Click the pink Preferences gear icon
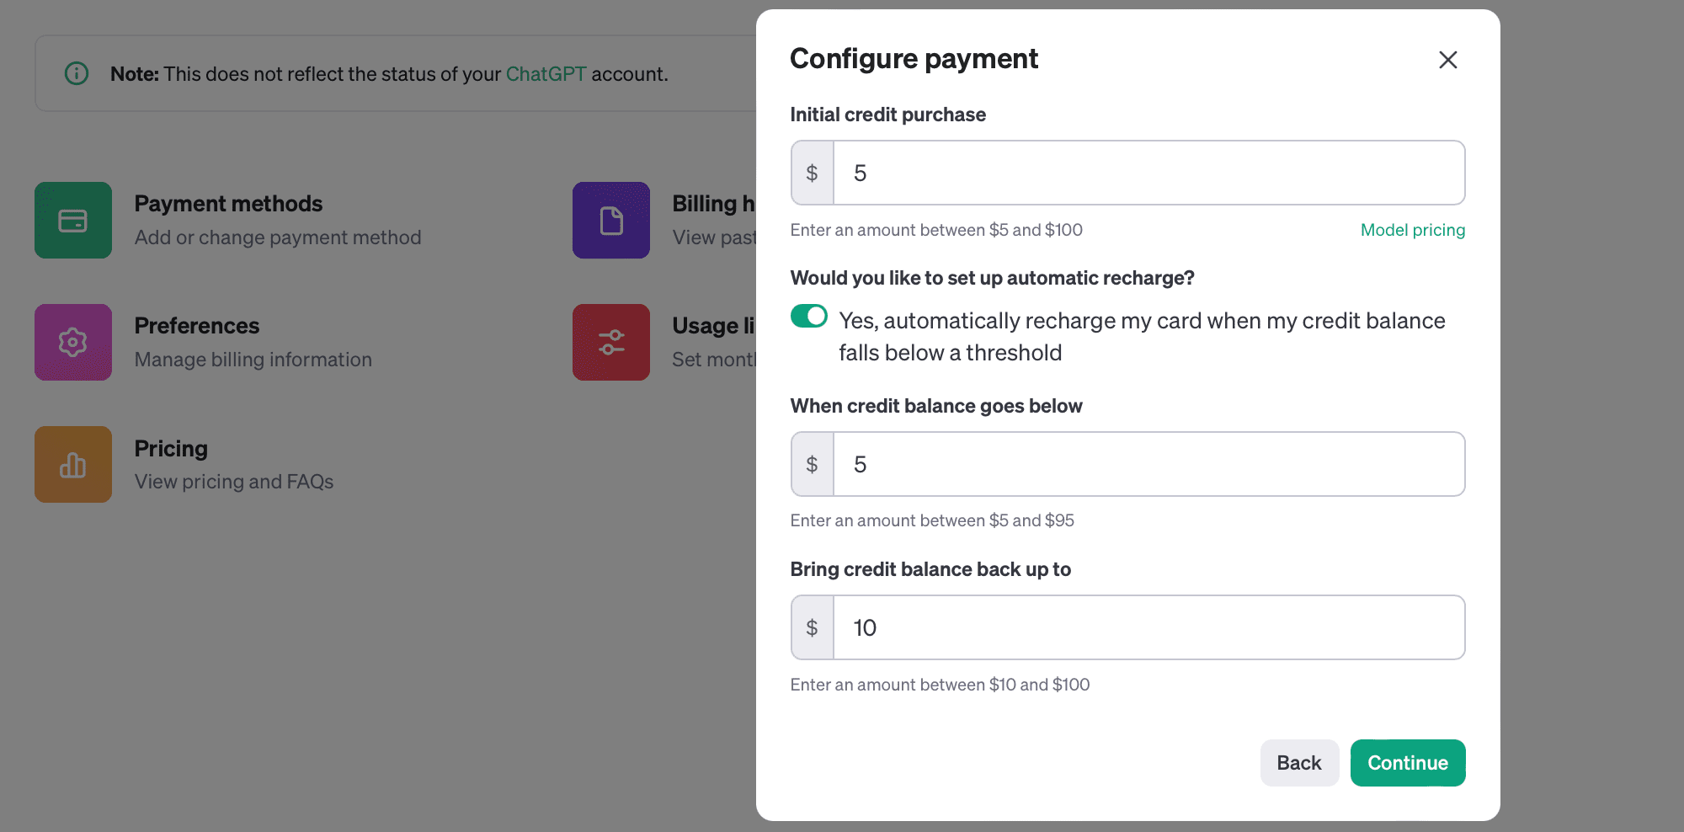This screenshot has width=1684, height=832. [x=73, y=342]
